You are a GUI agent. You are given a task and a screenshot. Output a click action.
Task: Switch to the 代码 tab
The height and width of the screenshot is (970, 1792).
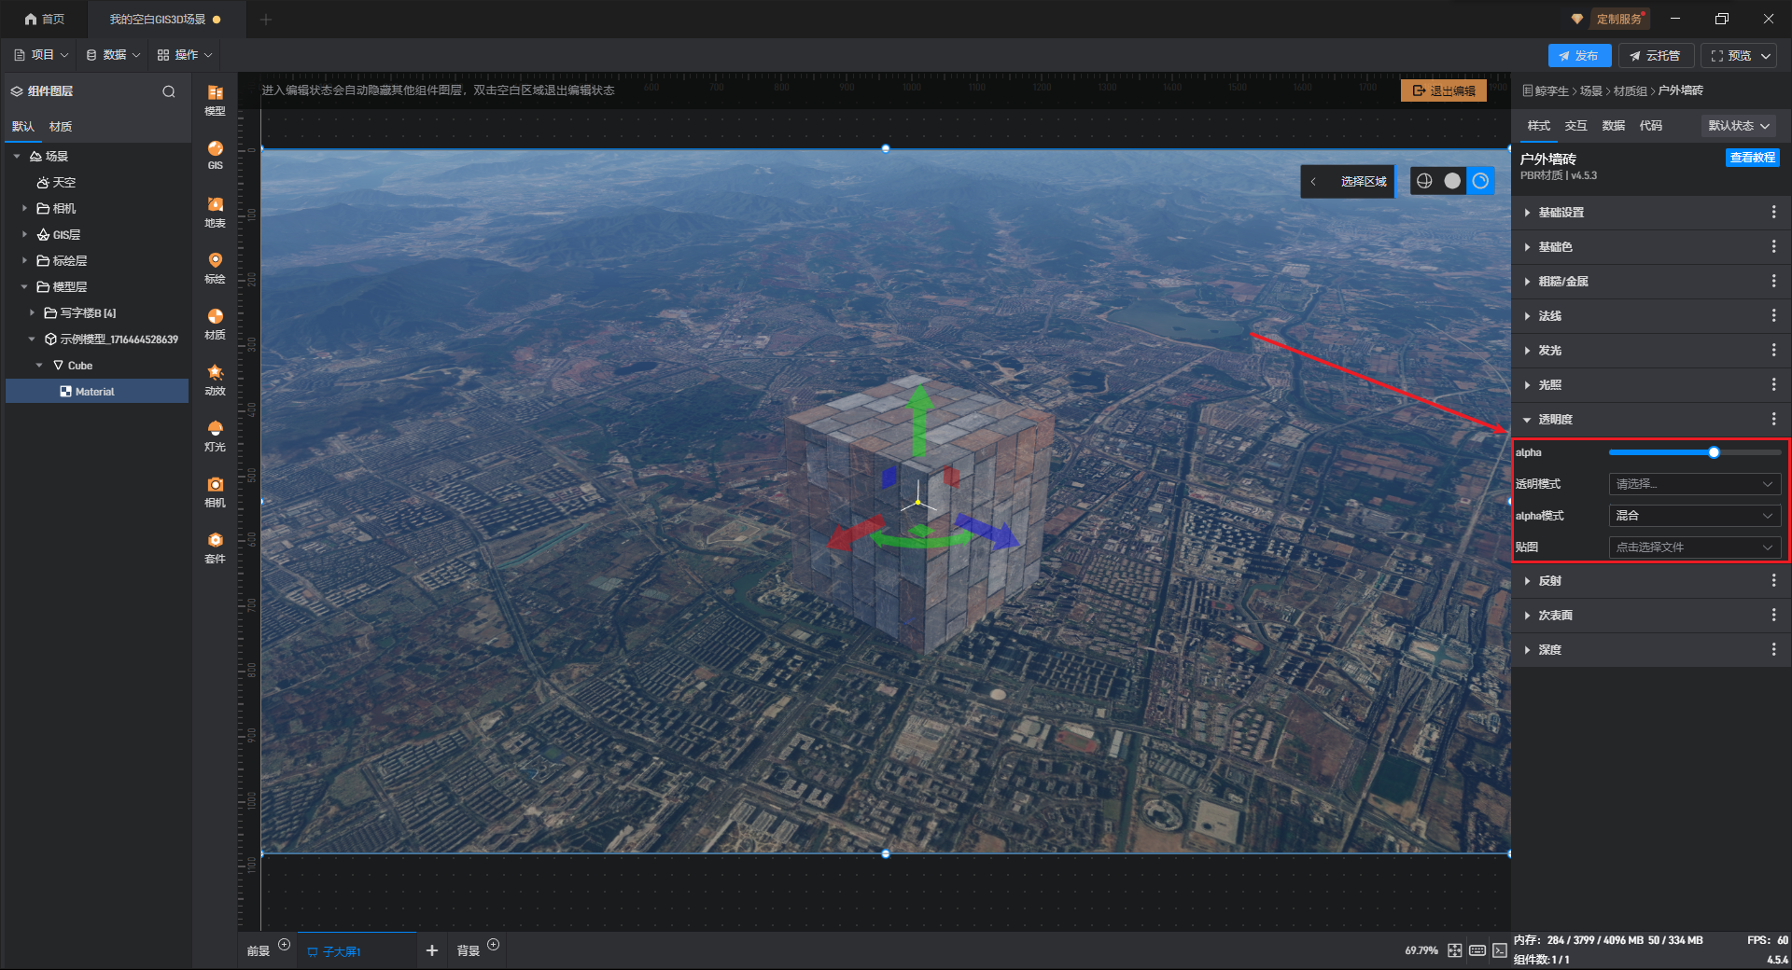[1650, 126]
